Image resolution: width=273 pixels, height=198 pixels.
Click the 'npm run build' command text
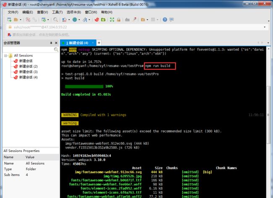click(158, 66)
